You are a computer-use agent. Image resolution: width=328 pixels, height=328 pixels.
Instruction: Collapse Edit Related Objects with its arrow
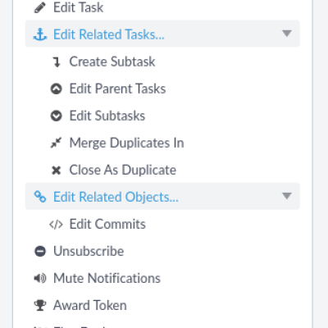coord(287,196)
